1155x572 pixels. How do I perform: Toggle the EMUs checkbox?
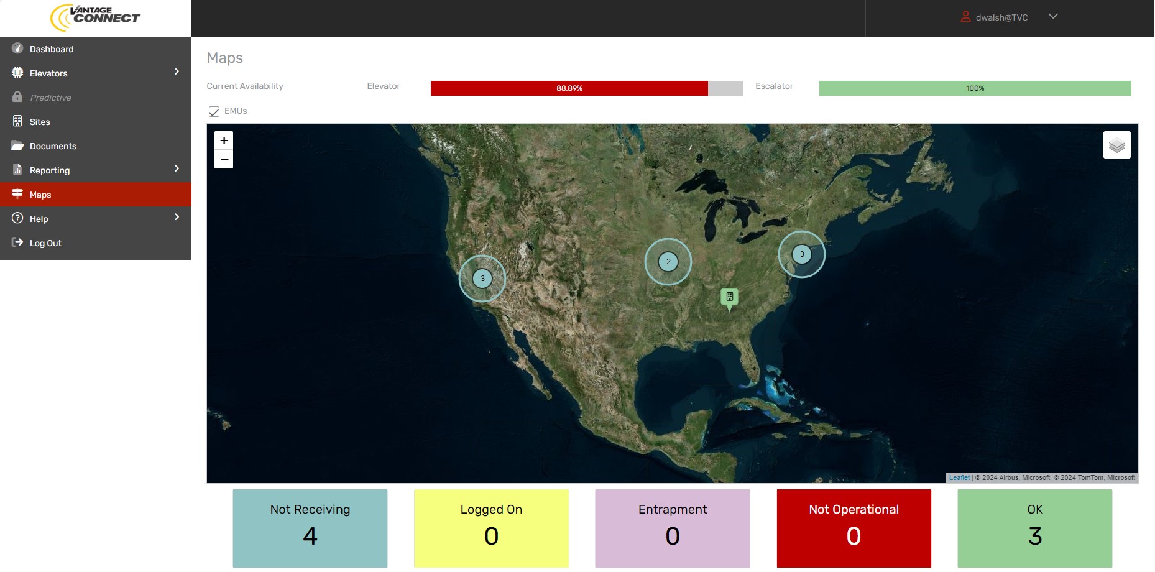[x=214, y=111]
